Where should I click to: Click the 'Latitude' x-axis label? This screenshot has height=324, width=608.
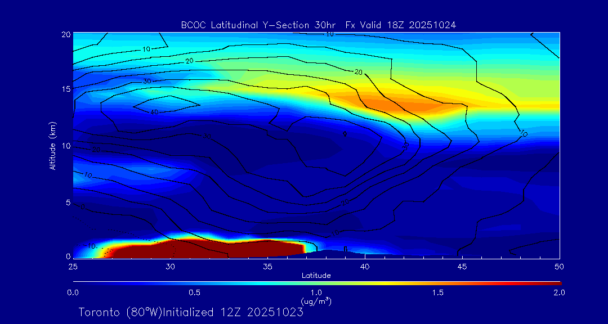(316, 276)
